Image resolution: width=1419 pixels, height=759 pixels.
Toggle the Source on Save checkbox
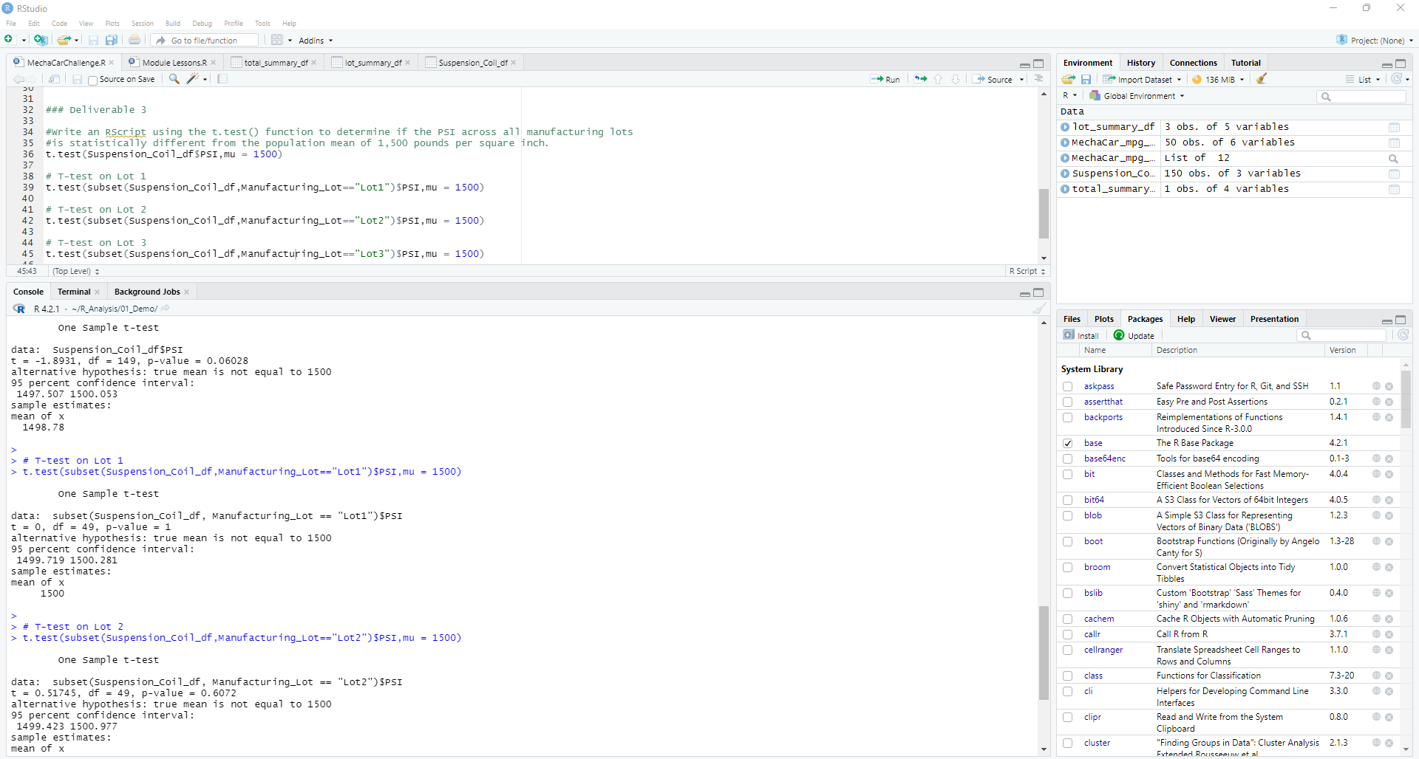(92, 80)
